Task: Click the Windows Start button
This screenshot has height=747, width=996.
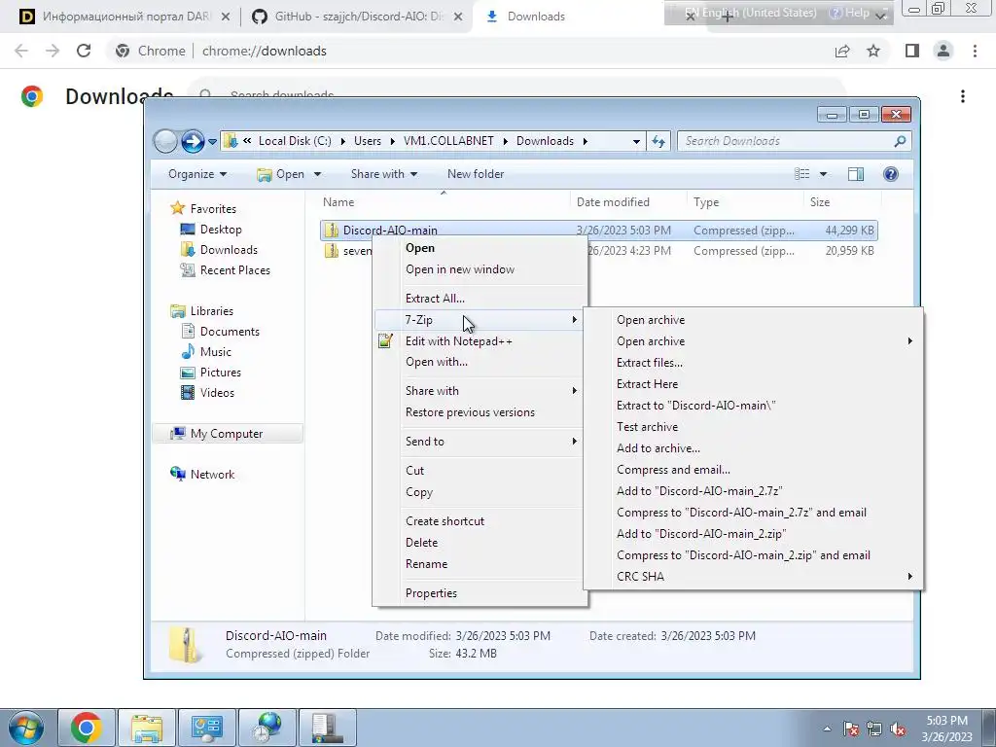Action: point(25,728)
